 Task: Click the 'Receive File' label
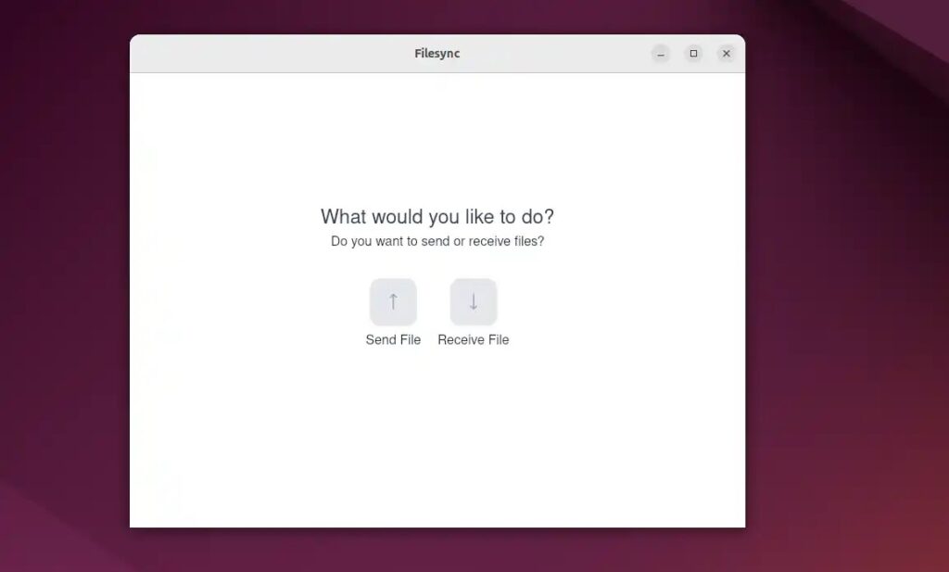pos(474,340)
